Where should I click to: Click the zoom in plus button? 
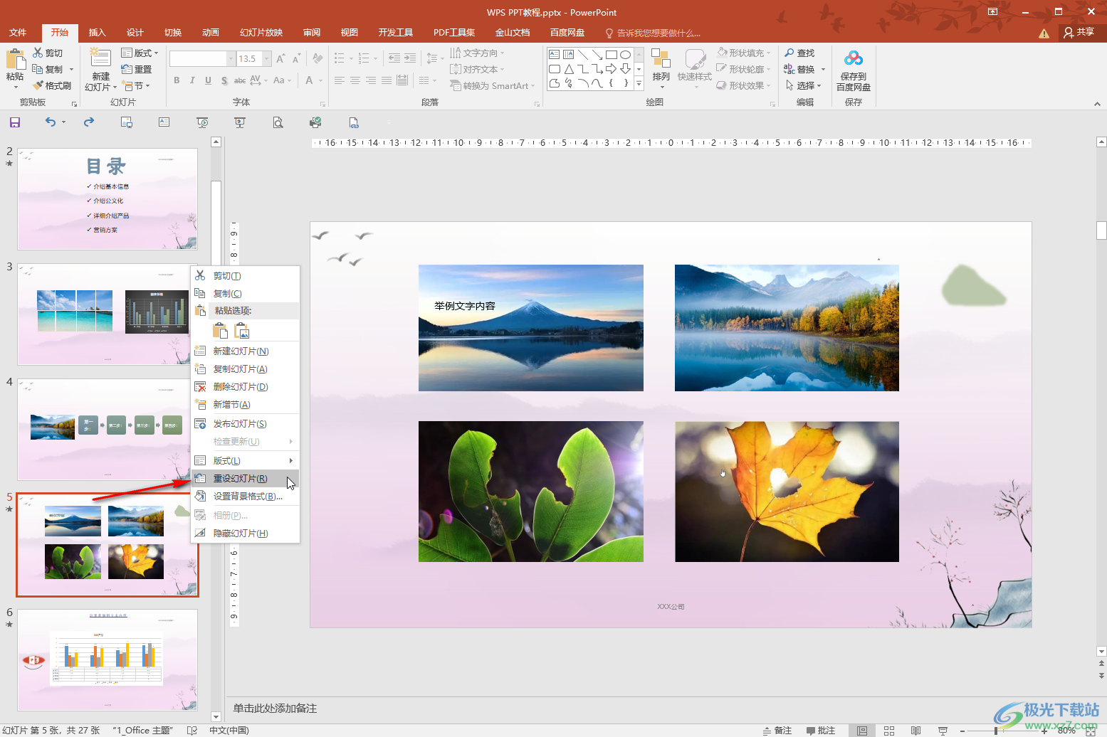pyautogui.click(x=1044, y=731)
